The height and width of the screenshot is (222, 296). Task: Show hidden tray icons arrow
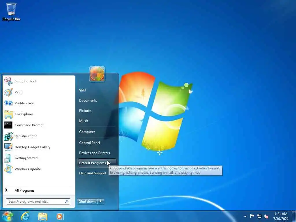tap(245, 216)
